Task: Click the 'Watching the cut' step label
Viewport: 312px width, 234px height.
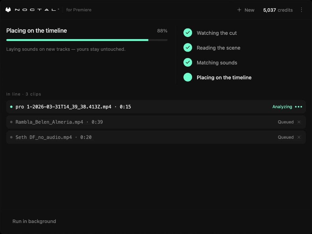Action: [217, 33]
